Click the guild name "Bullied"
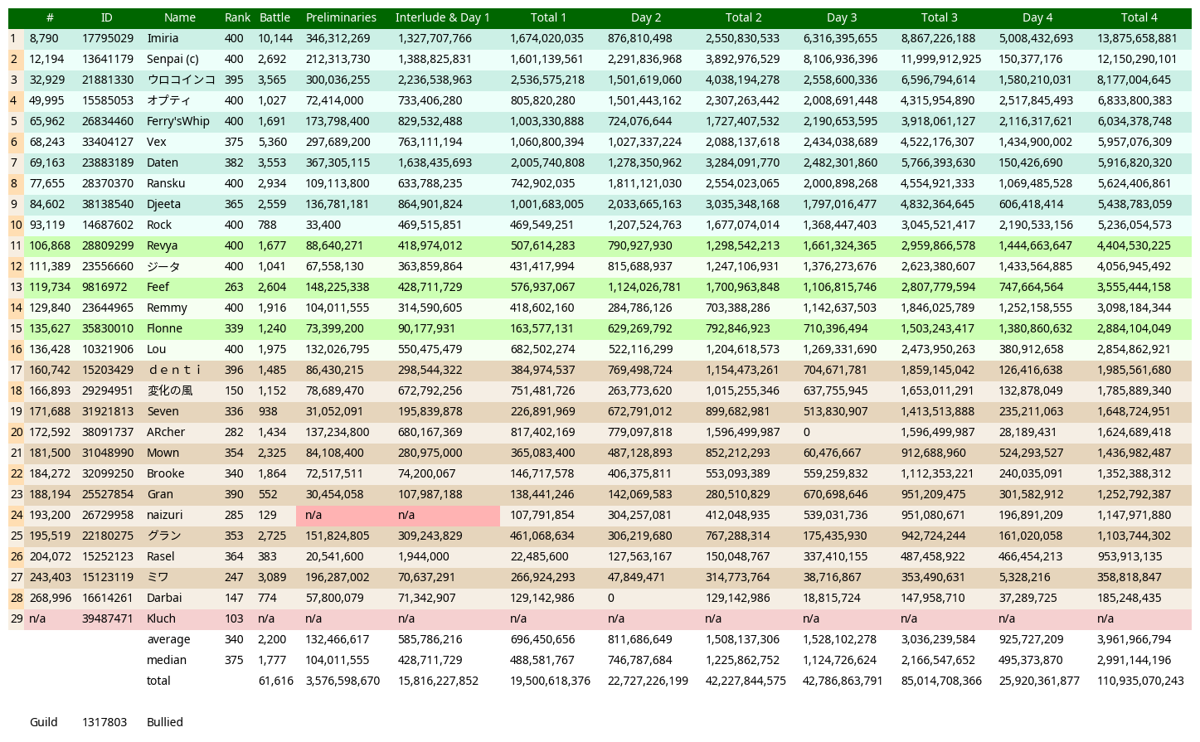 click(165, 722)
